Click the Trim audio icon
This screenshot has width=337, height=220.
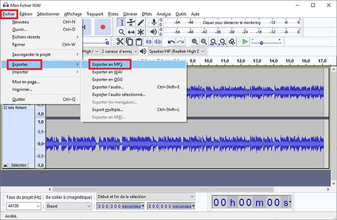tap(148, 42)
